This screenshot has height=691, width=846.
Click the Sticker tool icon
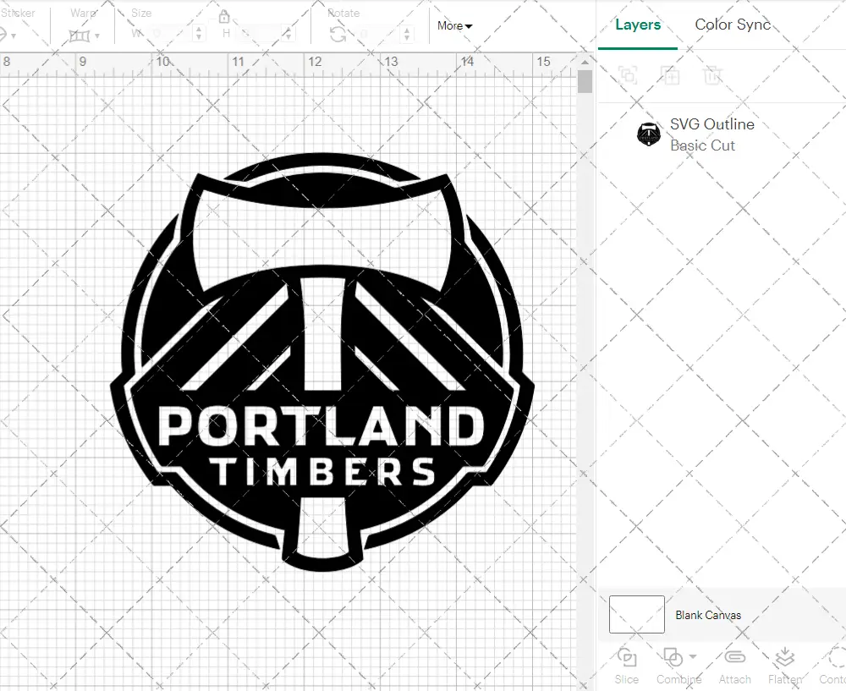4,32
